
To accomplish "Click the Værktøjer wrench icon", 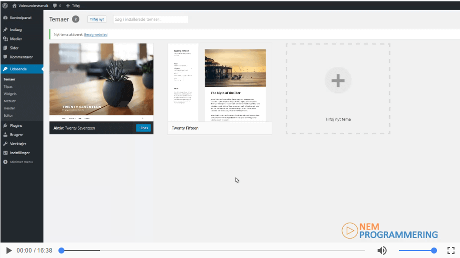I will (x=5, y=144).
